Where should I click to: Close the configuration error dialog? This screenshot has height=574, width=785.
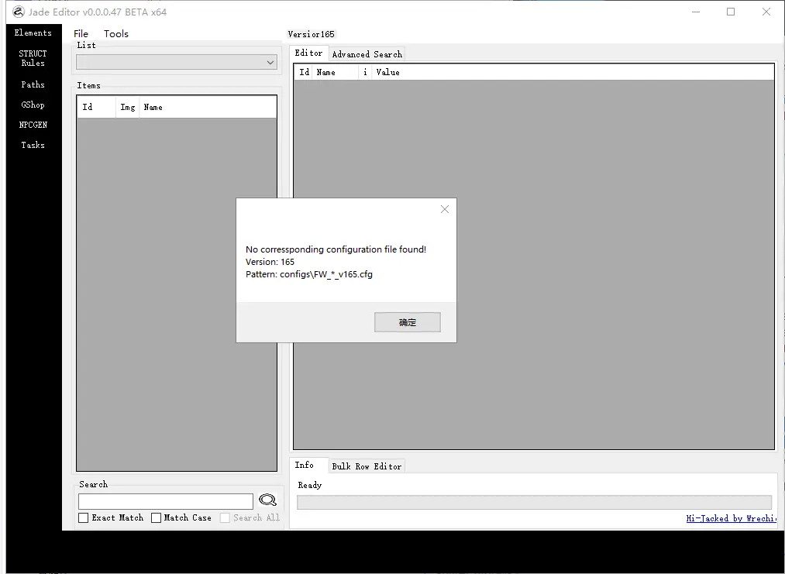(445, 209)
